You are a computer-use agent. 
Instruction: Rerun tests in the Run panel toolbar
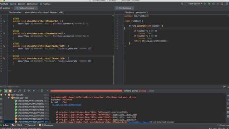click(x=1, y=91)
